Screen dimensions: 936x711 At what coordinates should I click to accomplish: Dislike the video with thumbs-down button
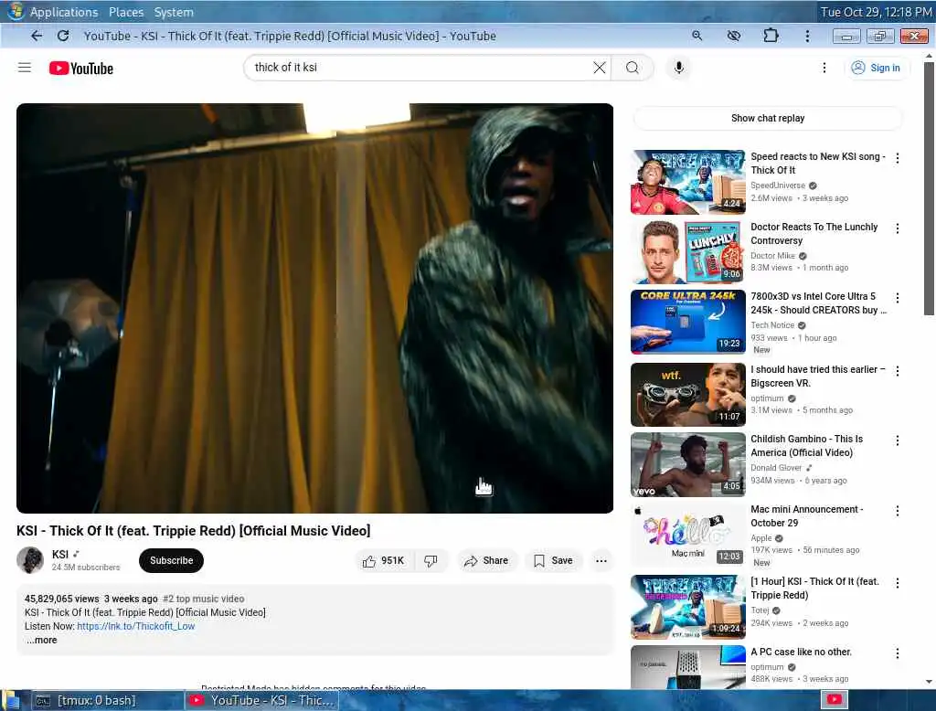(x=431, y=560)
